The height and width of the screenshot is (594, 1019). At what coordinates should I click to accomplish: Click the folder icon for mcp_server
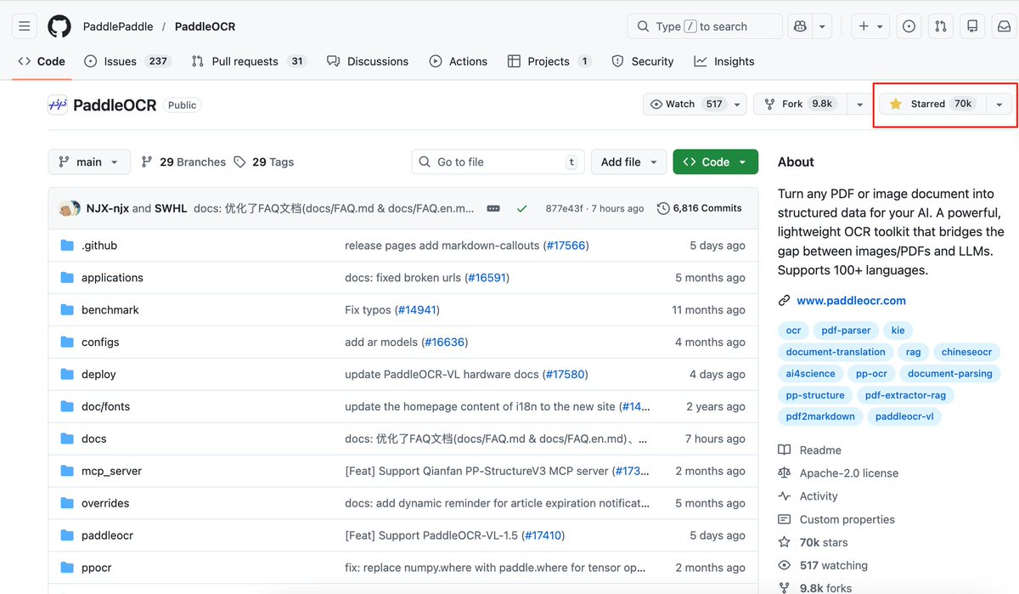click(x=67, y=471)
